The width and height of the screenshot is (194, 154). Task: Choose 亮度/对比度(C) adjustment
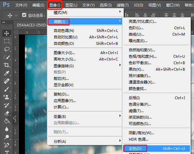pos(156,21)
